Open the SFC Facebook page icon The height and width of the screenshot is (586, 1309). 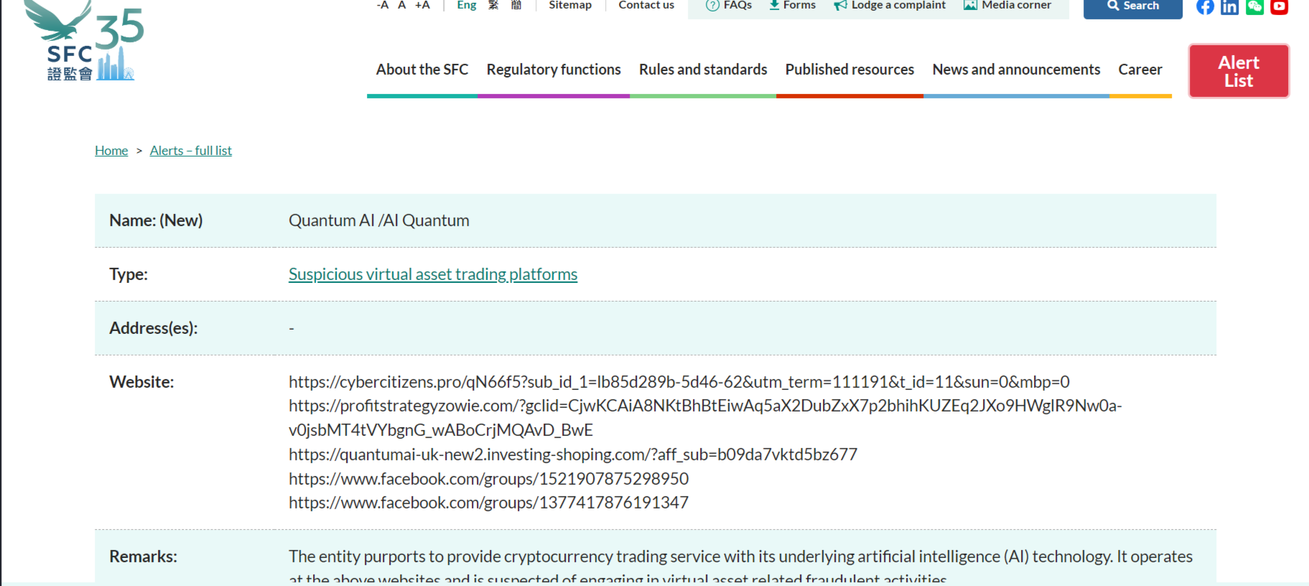pyautogui.click(x=1205, y=6)
